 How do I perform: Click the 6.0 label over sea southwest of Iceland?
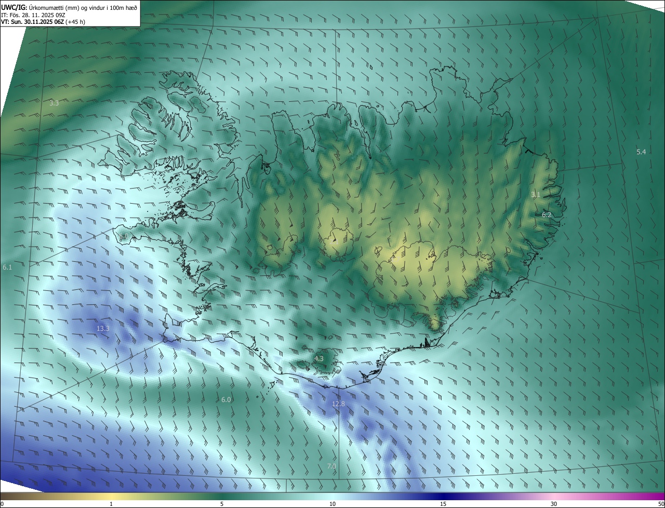(226, 399)
